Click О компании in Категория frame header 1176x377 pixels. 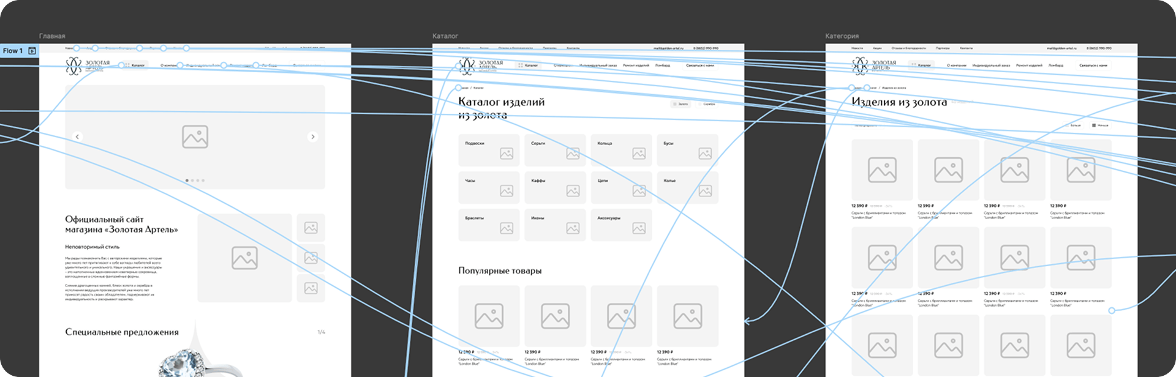(956, 65)
